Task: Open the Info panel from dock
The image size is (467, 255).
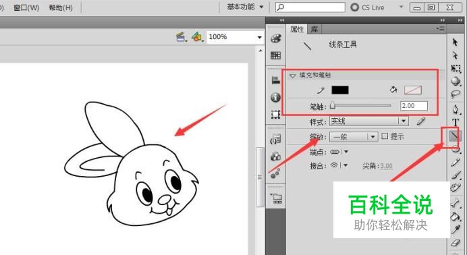Action: (x=275, y=97)
